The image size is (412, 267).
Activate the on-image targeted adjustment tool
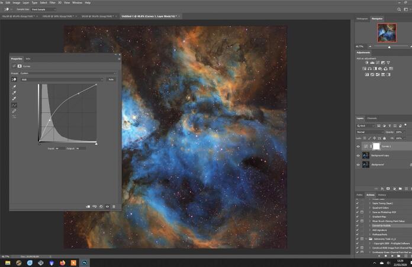tap(14, 80)
